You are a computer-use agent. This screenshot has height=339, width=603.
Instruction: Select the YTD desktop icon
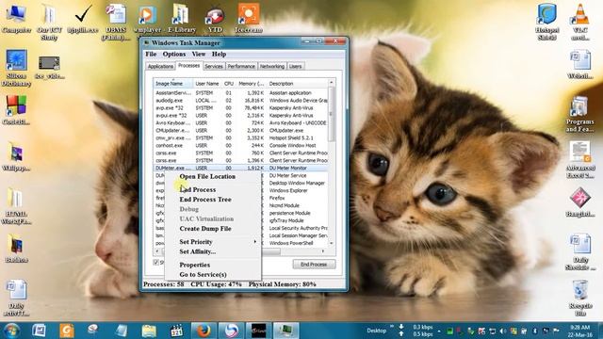[x=215, y=20]
